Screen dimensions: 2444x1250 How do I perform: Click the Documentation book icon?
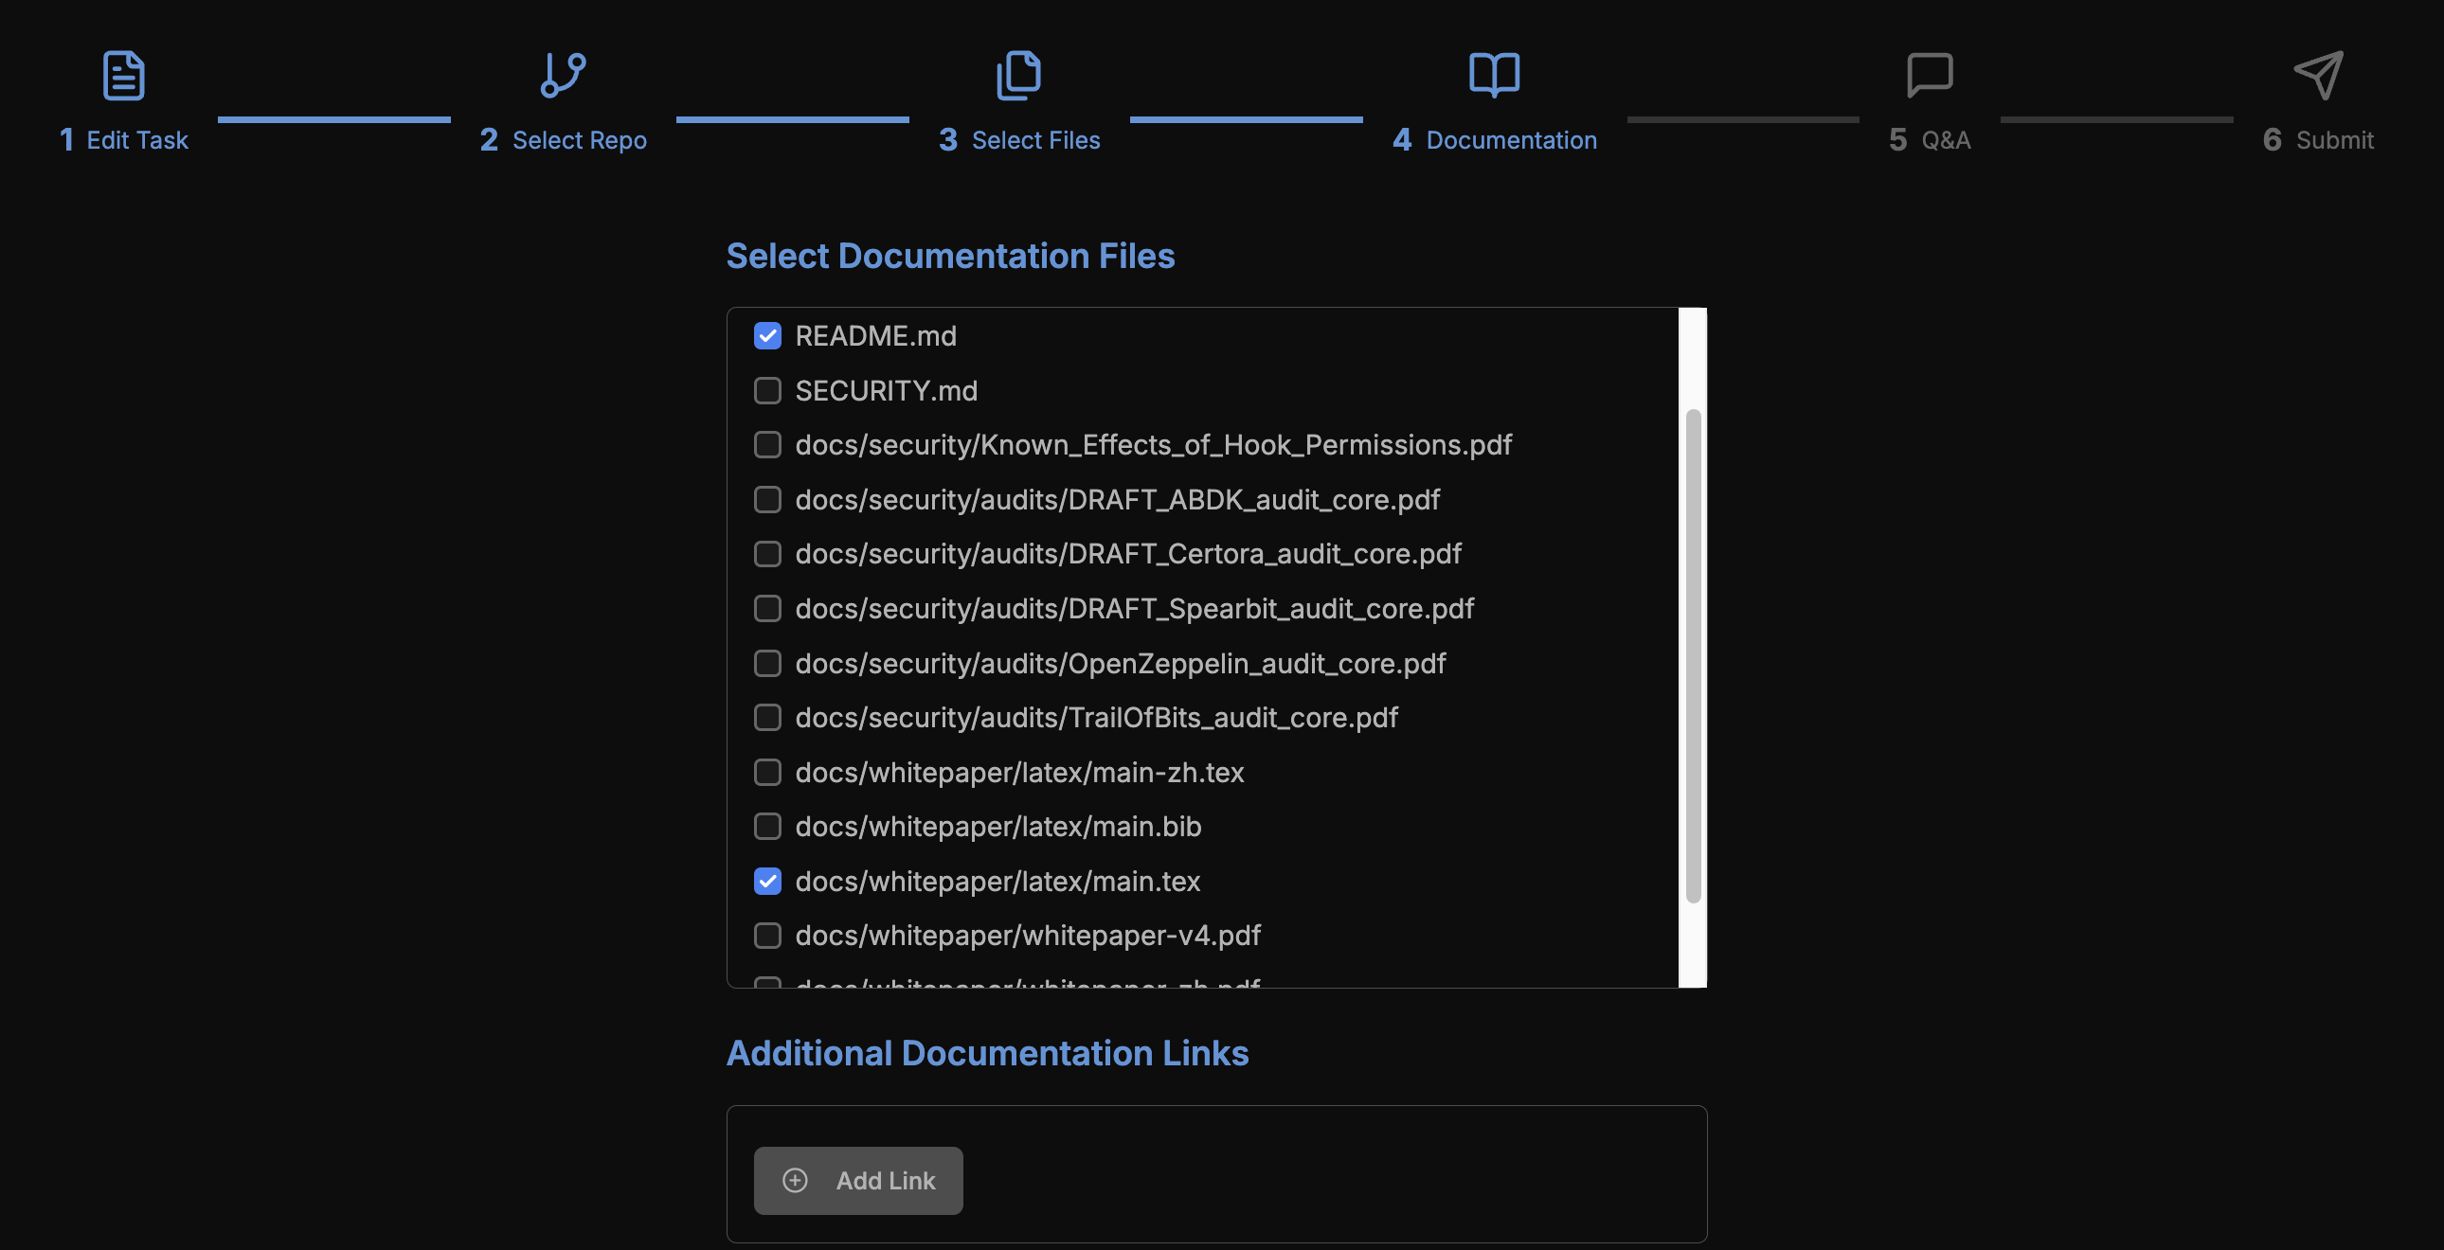(1492, 75)
